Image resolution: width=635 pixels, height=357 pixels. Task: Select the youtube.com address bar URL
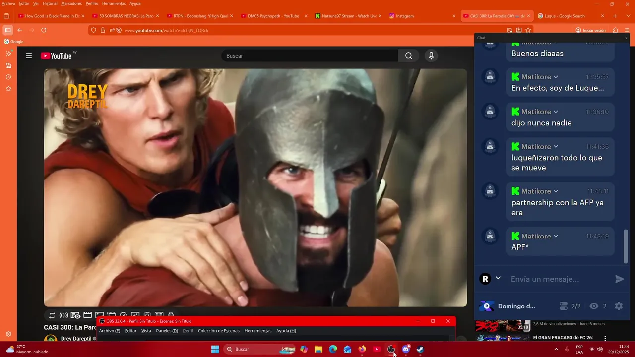166,30
